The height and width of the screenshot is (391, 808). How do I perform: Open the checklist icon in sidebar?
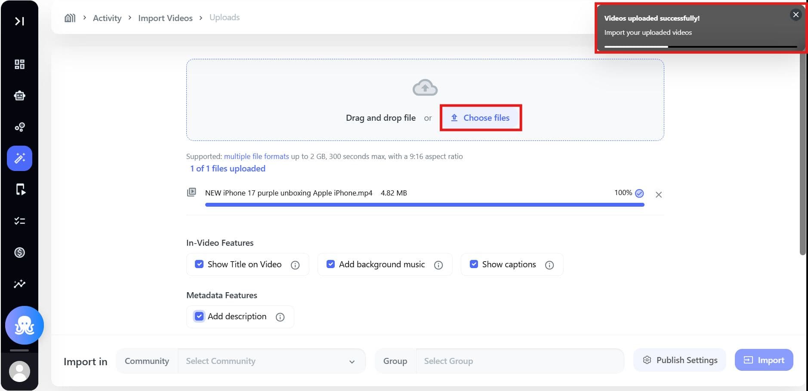19,221
